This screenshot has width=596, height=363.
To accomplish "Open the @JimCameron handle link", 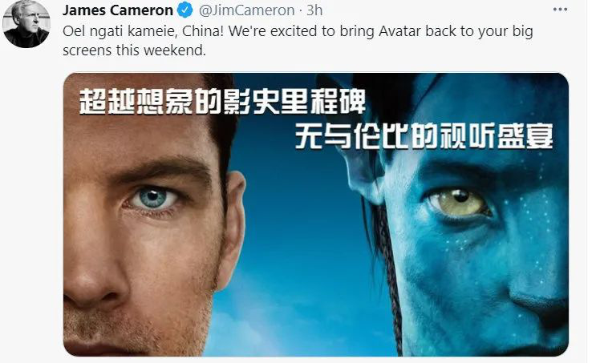I will [247, 10].
